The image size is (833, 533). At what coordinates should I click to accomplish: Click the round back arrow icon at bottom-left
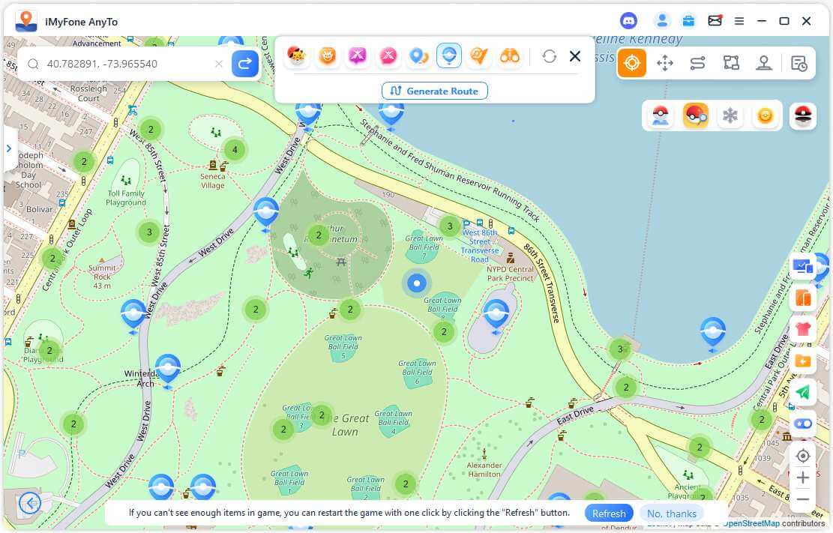point(30,502)
